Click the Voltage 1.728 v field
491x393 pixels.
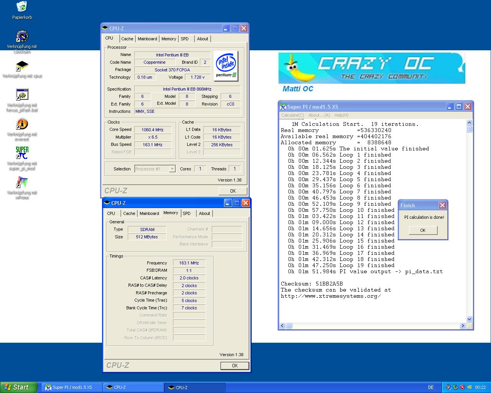198,77
